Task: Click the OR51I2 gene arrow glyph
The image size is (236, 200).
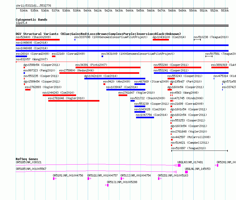Action: (x=122, y=179)
